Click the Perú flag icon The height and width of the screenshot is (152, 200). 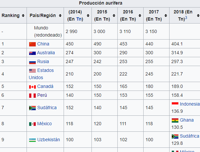[x=32, y=95]
